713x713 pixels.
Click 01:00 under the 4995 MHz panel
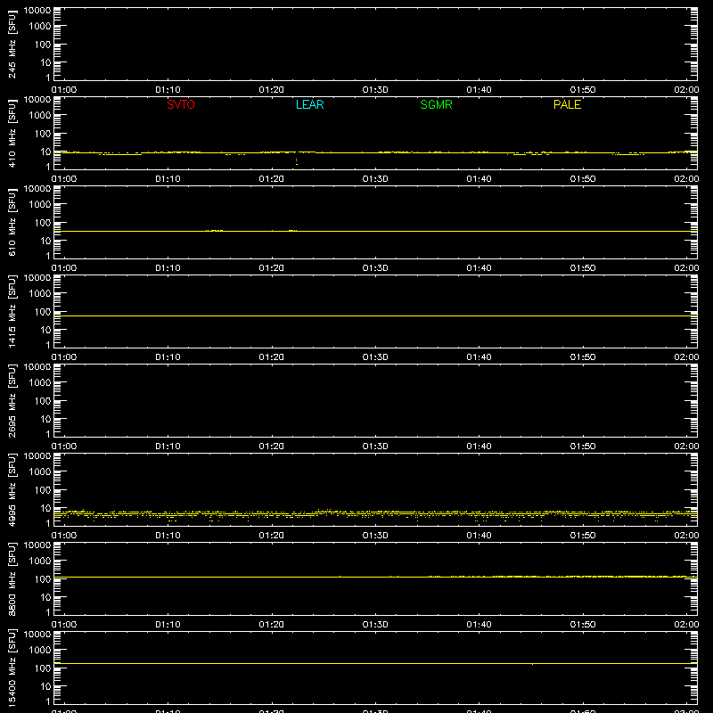[64, 536]
